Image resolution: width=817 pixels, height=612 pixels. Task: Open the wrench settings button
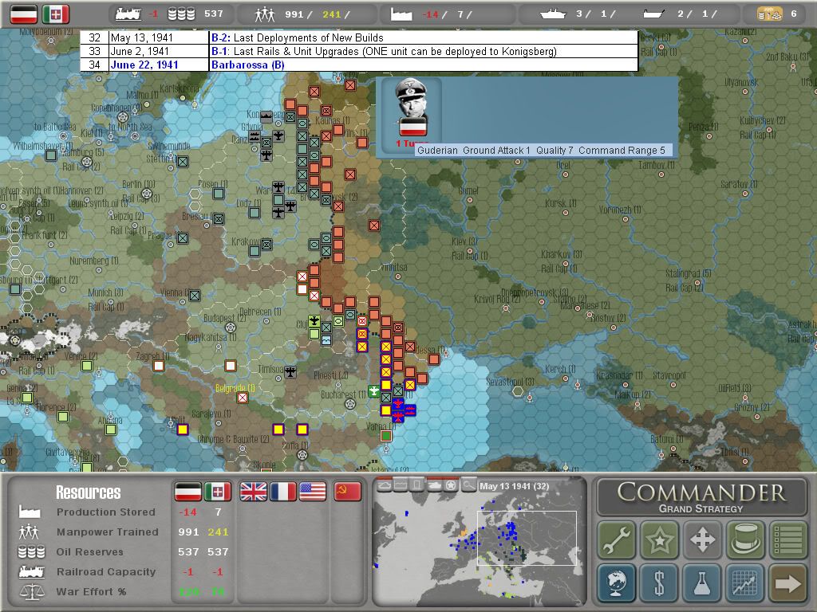[x=617, y=540]
